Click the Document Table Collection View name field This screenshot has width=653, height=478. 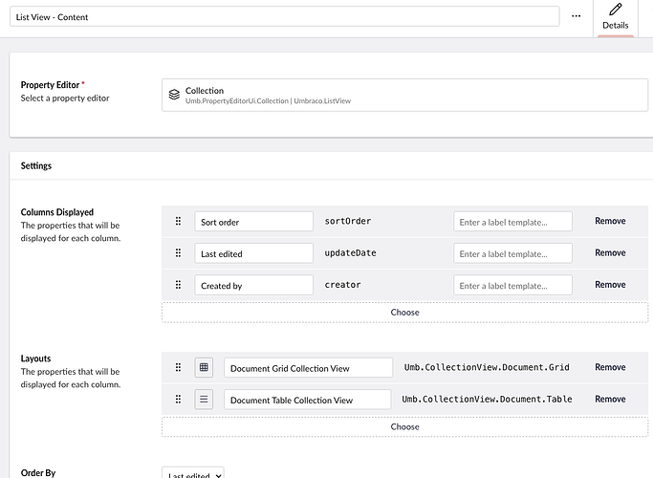coord(308,400)
